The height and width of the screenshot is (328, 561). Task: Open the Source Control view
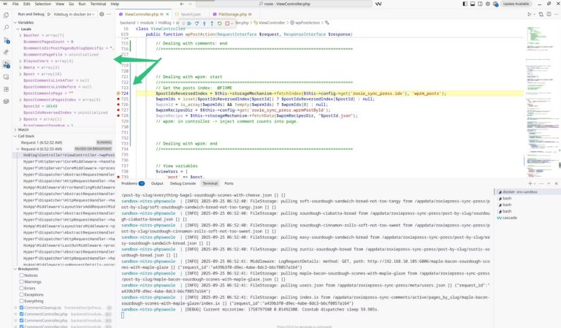pos(6,40)
